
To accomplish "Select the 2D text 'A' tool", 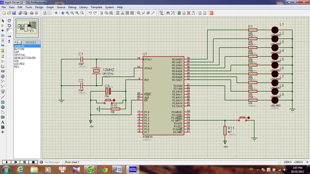I will point(3,122).
